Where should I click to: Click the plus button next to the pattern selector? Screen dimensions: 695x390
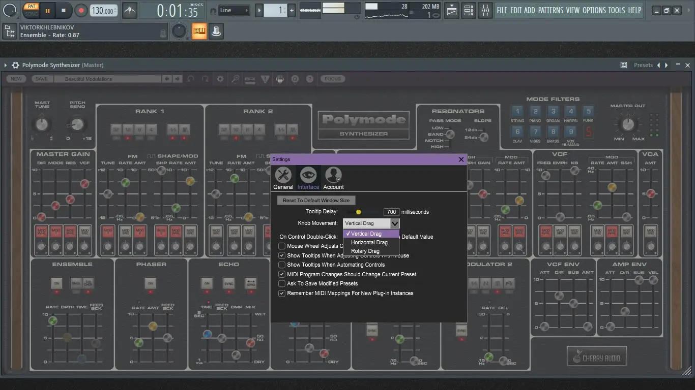(x=292, y=10)
